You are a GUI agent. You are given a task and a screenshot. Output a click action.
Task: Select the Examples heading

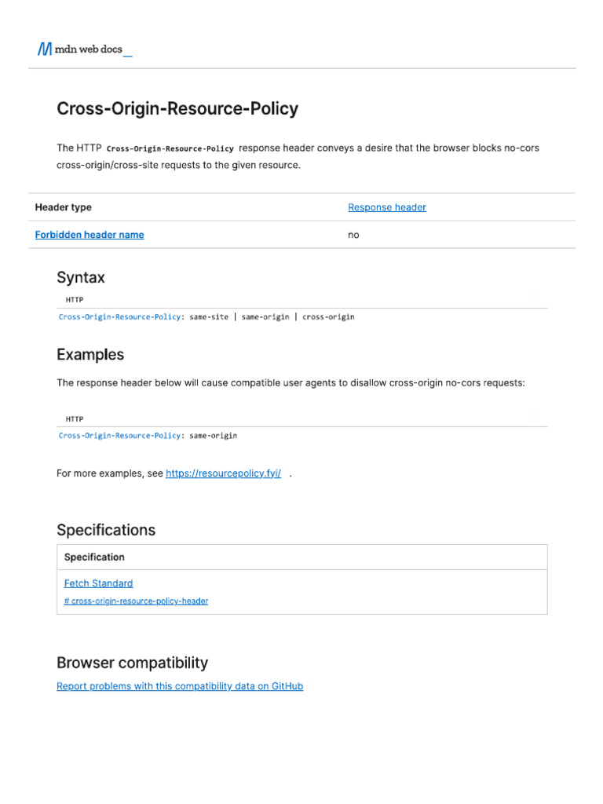(90, 355)
